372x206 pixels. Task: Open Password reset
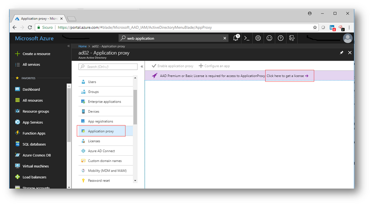tap(106, 180)
